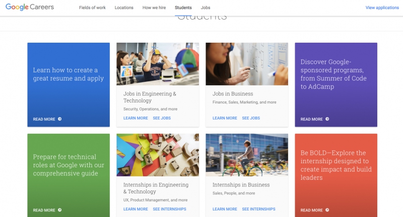Click arrow icon on Be BOLD card
Image resolution: width=403 pixels, height=217 pixels.
[x=327, y=210]
